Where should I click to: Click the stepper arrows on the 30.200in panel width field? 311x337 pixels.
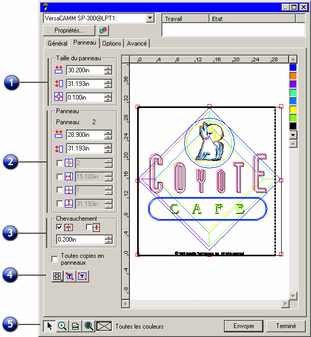108,70
